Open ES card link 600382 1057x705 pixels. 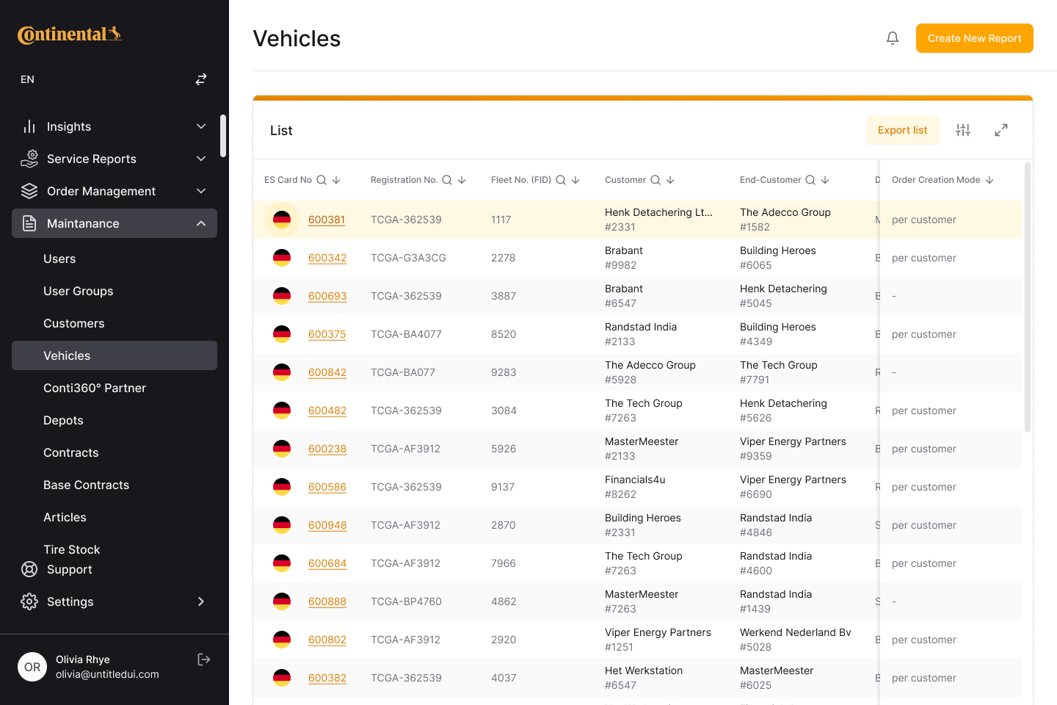coord(327,678)
